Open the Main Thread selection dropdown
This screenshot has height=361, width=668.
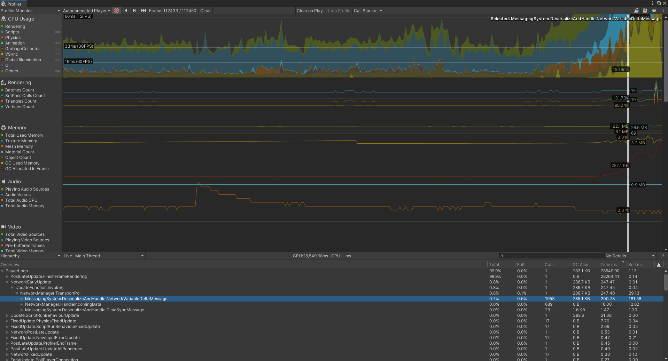(x=109, y=256)
